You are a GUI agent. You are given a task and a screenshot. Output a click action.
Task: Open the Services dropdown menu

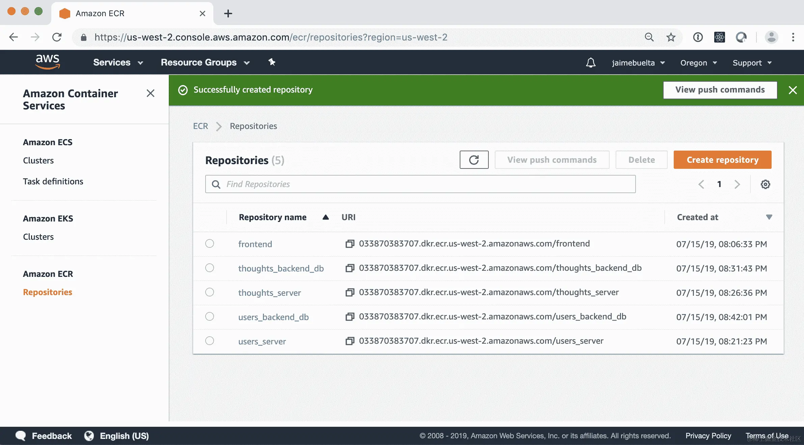point(118,62)
